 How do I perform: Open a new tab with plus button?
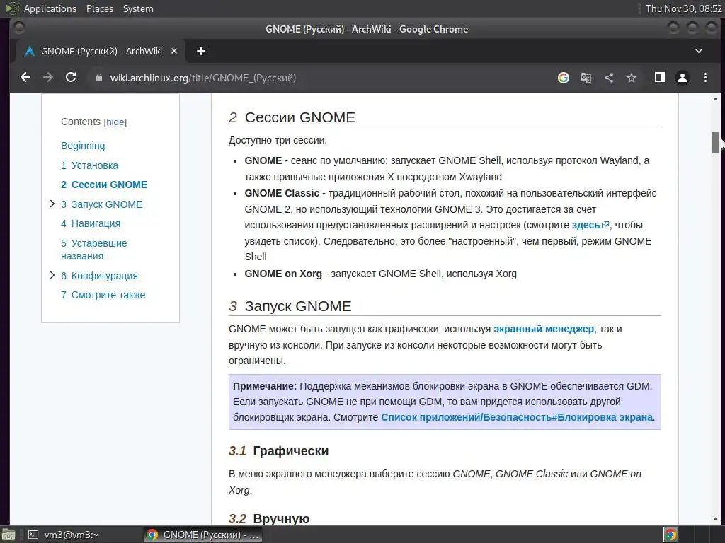[x=200, y=51]
